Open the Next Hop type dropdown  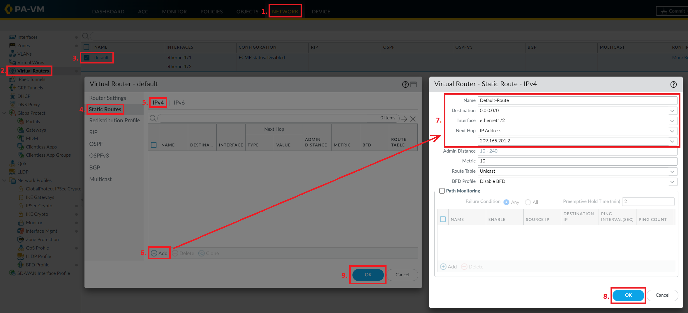coord(672,131)
